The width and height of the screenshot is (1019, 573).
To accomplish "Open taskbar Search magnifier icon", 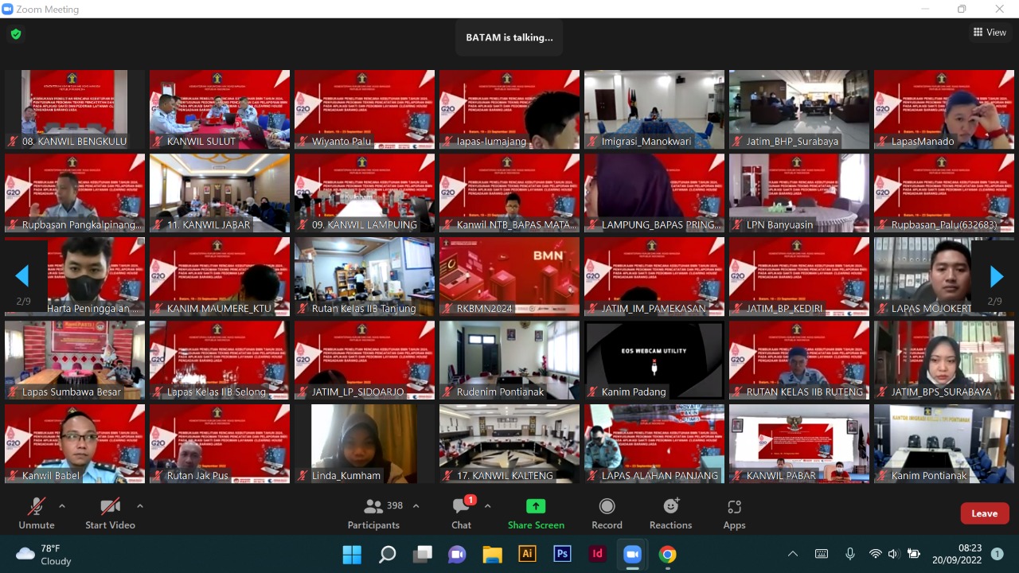I will pos(387,554).
